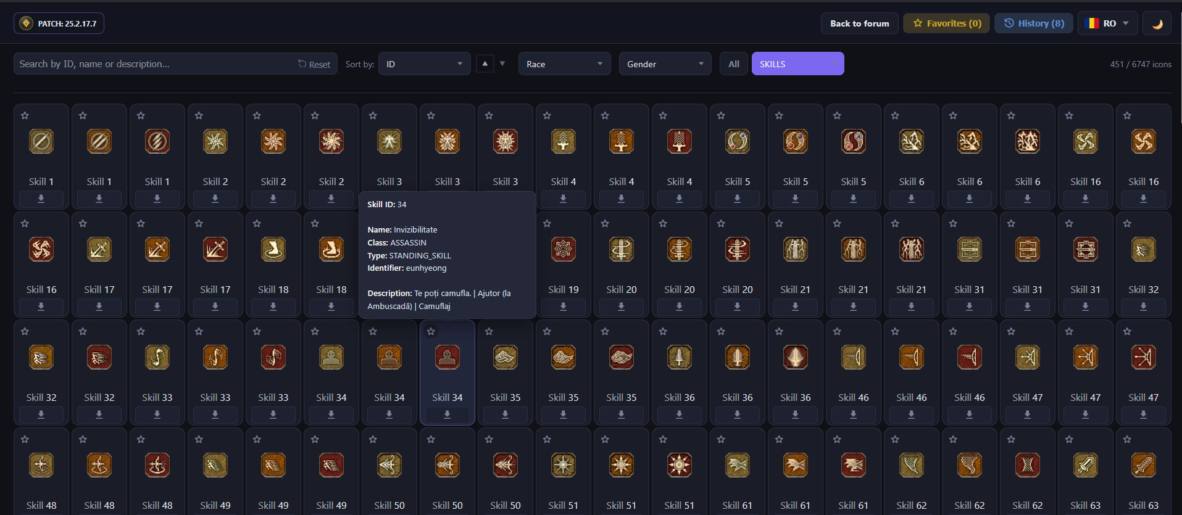Open History (8) panel
1182x515 pixels.
[x=1034, y=23]
